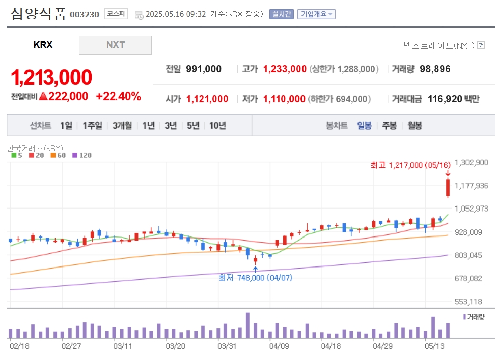Click the 최고 1,217,000 (05/16) marker
This screenshot has width=495, height=356.
pyautogui.click(x=410, y=165)
